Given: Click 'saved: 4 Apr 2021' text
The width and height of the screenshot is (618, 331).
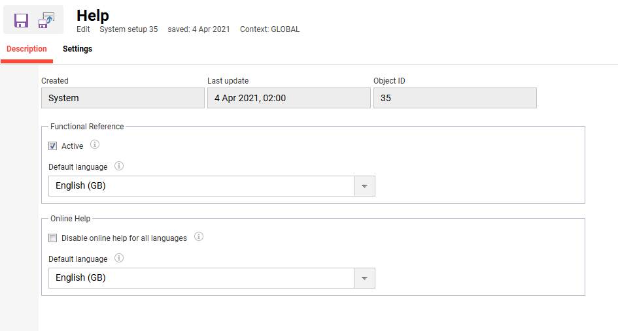Looking at the screenshot, I should (x=199, y=29).
